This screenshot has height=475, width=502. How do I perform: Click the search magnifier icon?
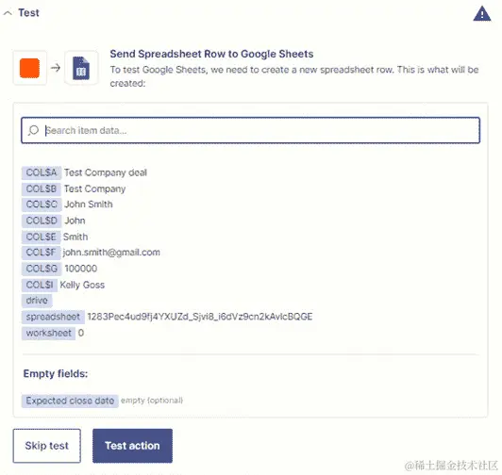pyautogui.click(x=33, y=130)
